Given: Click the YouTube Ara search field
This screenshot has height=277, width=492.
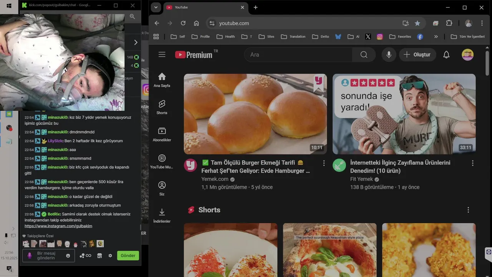Looking at the screenshot, I should (x=298, y=55).
